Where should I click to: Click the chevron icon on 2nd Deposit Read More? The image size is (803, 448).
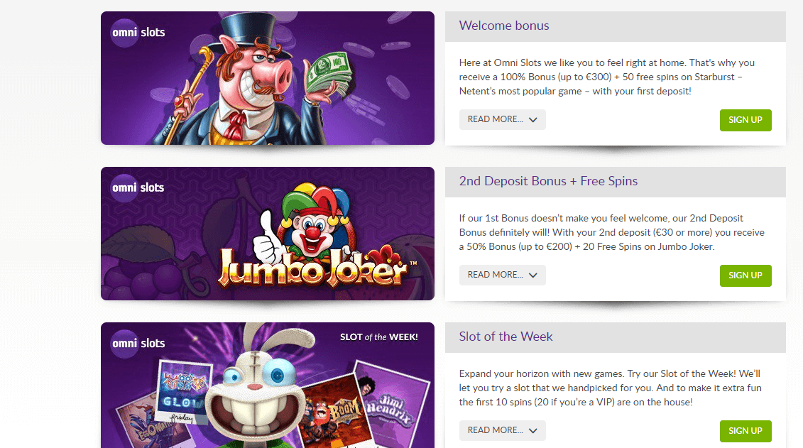pos(533,275)
